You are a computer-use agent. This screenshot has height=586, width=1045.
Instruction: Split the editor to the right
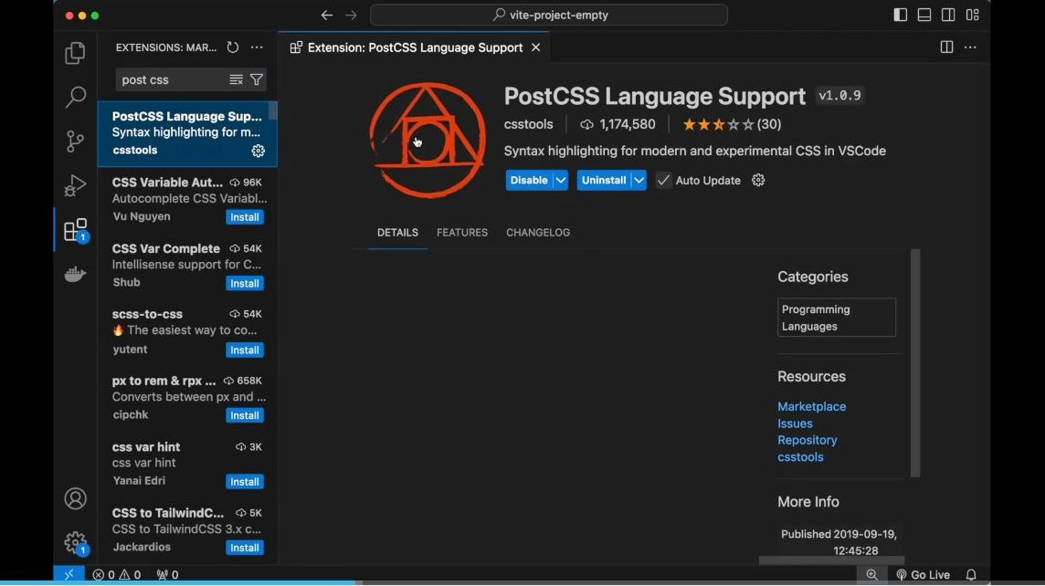click(x=946, y=47)
